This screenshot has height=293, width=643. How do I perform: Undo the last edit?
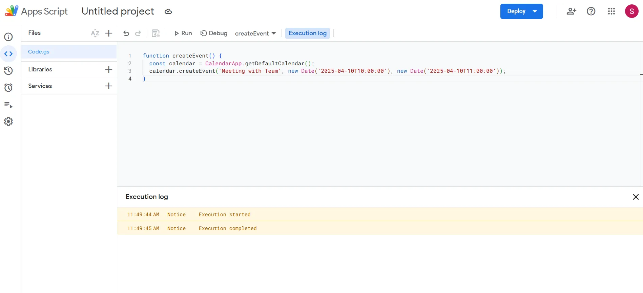[x=126, y=33]
